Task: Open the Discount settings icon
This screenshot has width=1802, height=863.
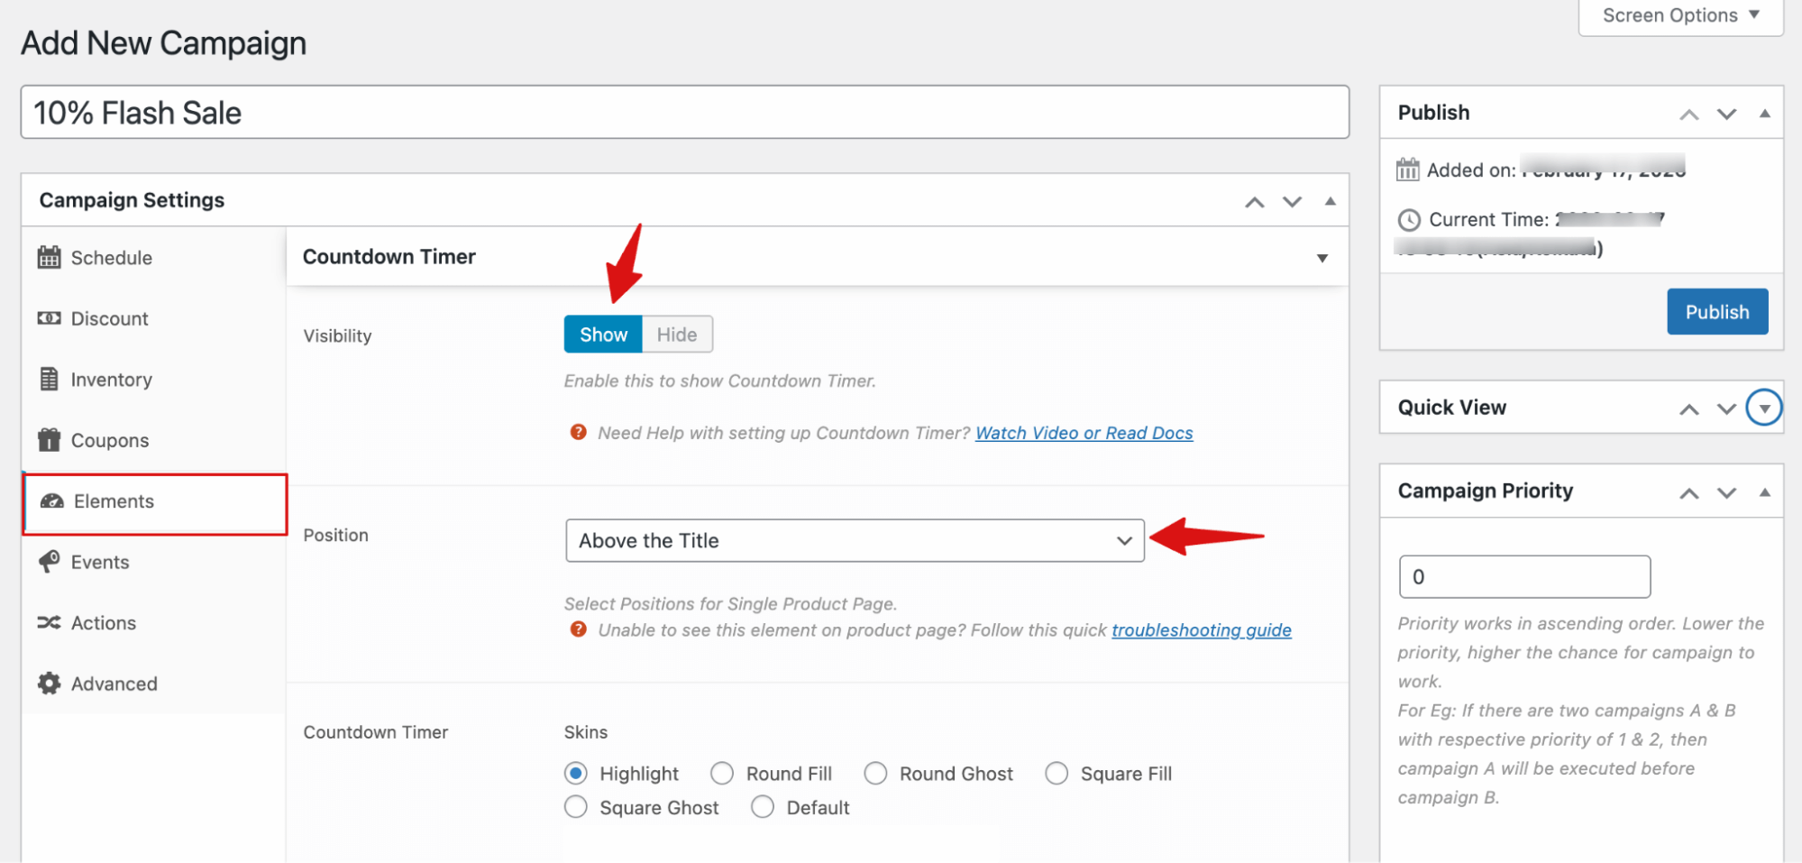Action: click(50, 318)
